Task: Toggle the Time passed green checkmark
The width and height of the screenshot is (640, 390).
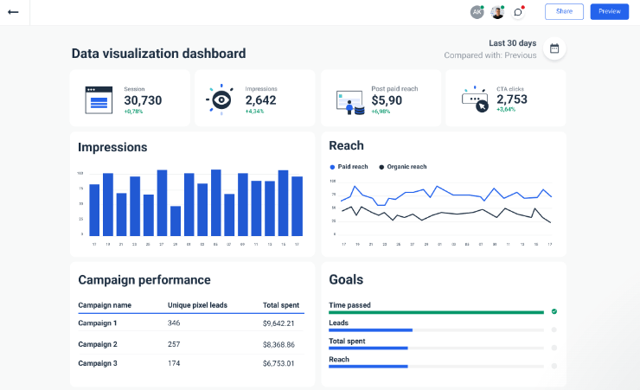Action: coord(554,311)
